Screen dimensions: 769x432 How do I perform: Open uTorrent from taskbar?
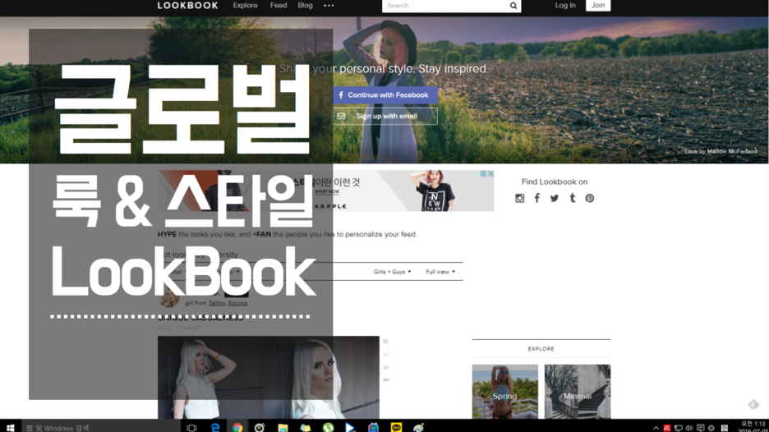click(x=328, y=428)
